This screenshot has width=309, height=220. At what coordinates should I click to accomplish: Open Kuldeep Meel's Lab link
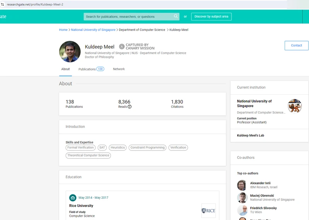click(x=250, y=135)
